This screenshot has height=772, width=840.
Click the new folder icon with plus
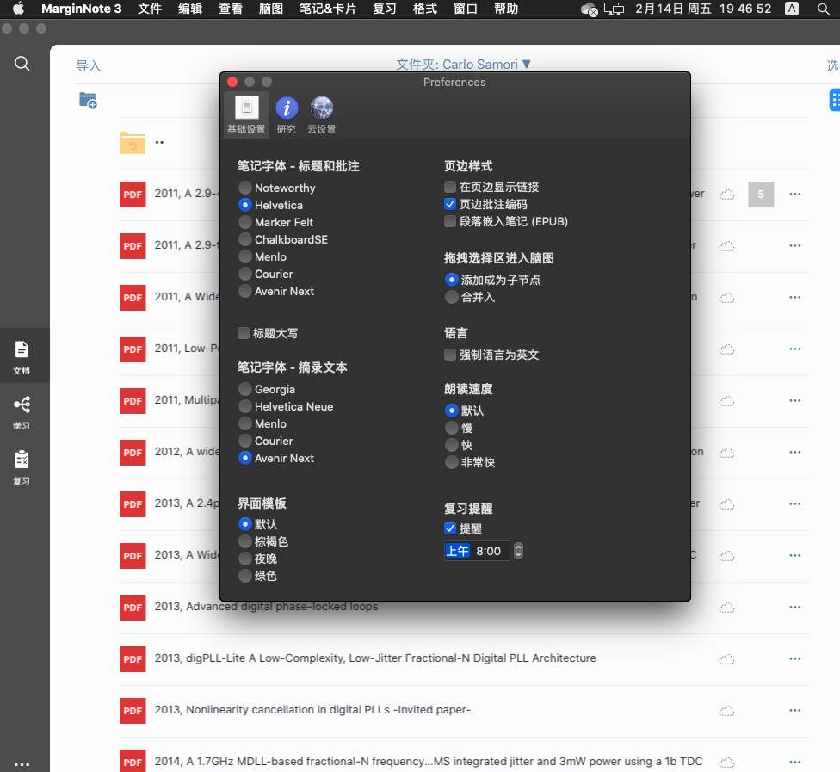click(88, 100)
